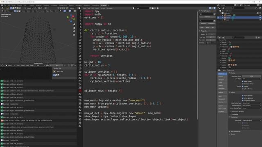262x147 pixels.
Task: Expand Cameras in Current File list
Action: [x=220, y=45]
